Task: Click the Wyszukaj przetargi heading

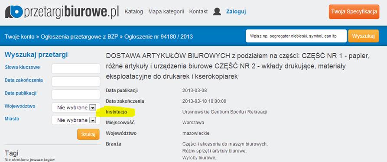Action: coord(36,55)
